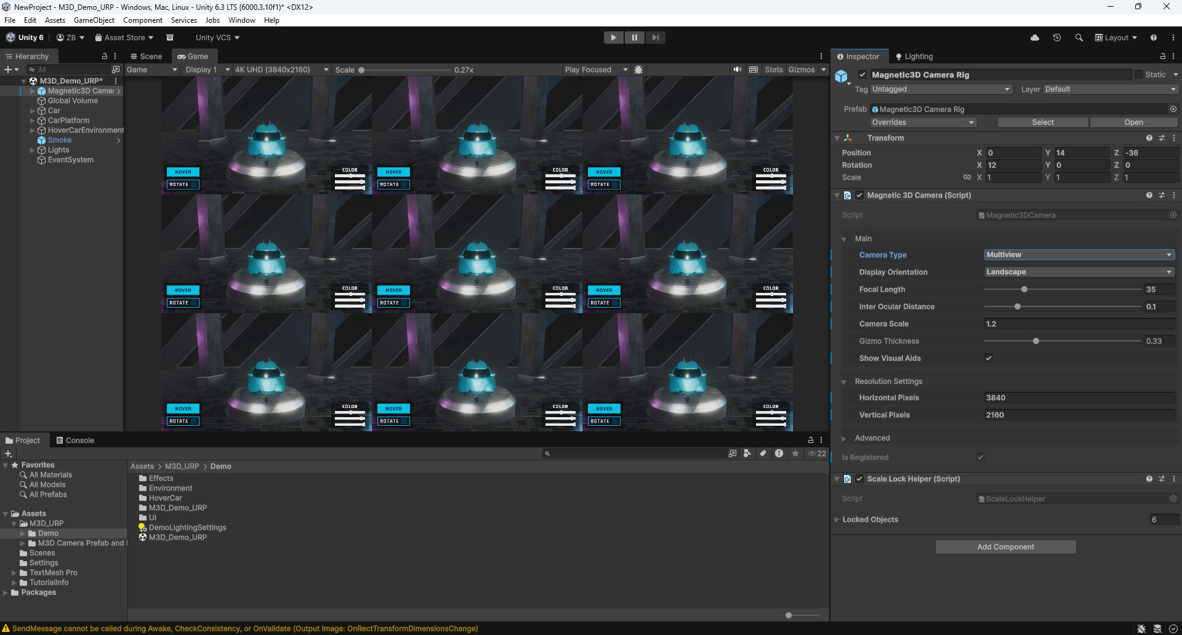Open global search using the magnifier icon
The image size is (1182, 635).
[x=1079, y=38]
